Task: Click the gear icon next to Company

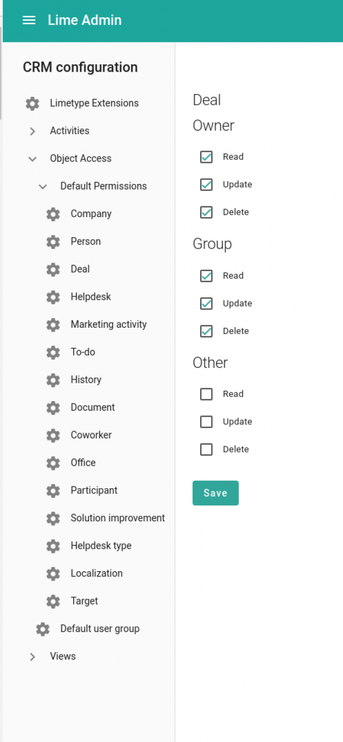Action: tap(53, 214)
